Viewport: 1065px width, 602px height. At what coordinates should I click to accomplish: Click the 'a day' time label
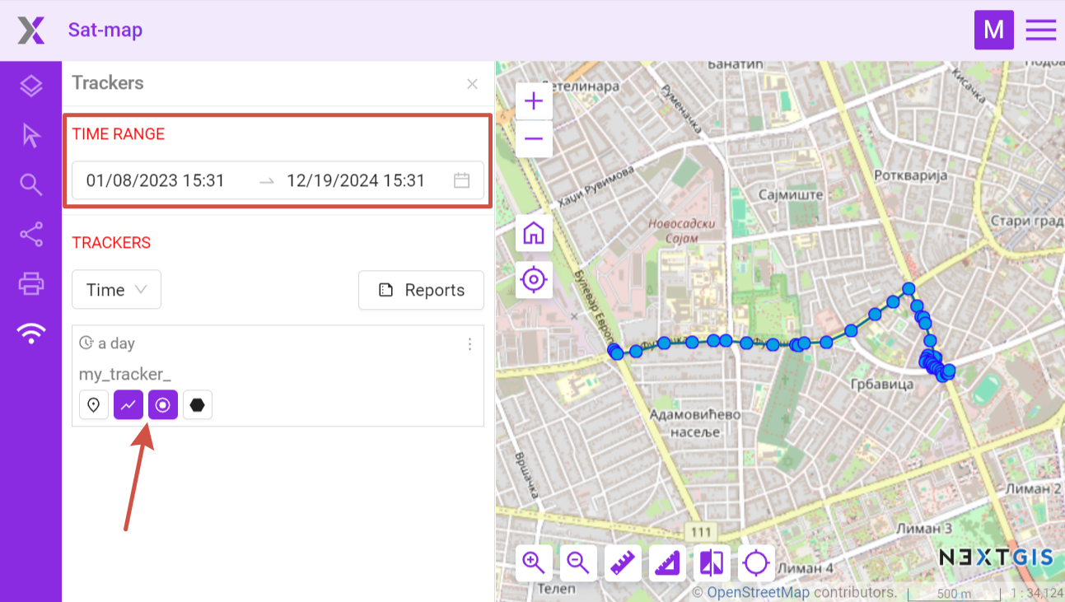point(116,343)
